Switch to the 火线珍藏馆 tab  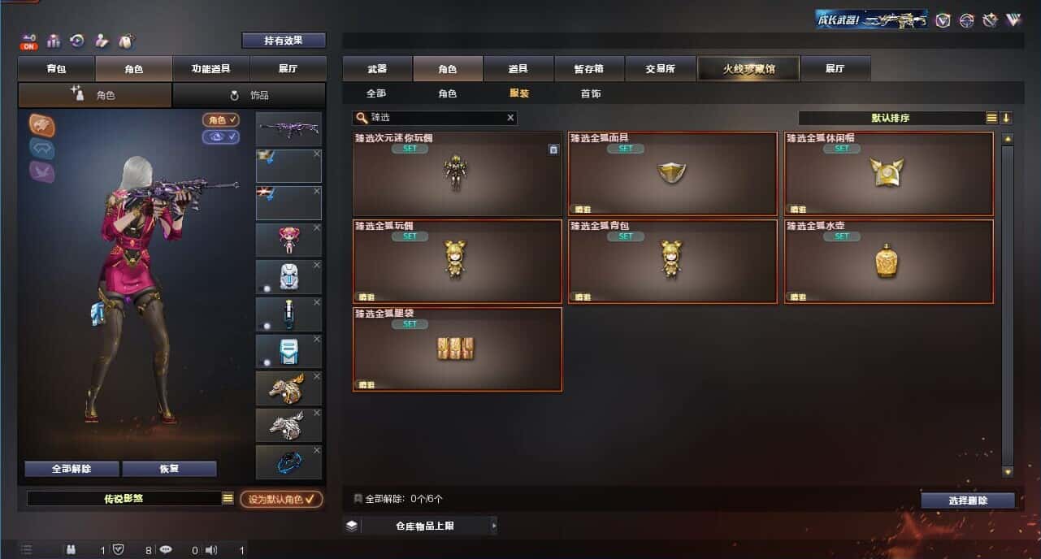[x=748, y=68]
